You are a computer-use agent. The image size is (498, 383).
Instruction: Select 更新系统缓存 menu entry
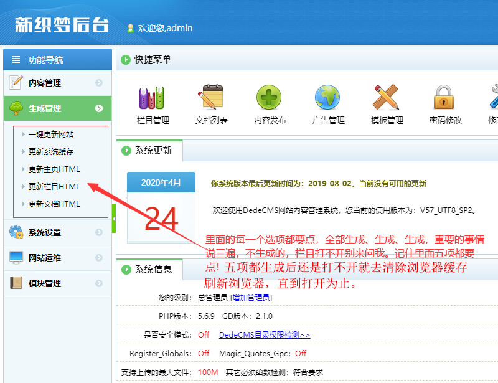pos(55,151)
